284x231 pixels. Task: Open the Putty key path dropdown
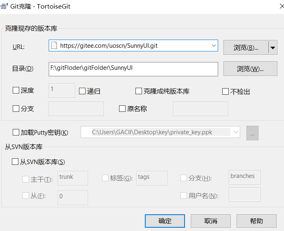(236, 132)
